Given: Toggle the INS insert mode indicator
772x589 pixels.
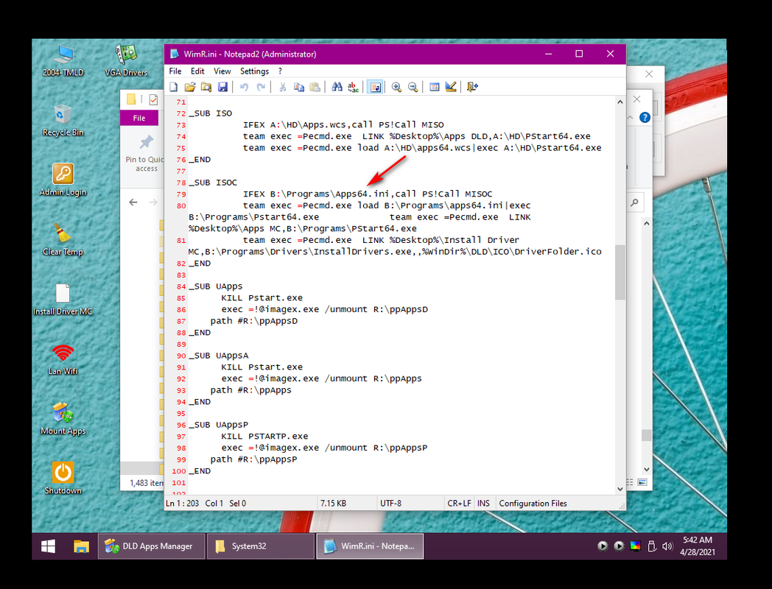Looking at the screenshot, I should [x=483, y=504].
